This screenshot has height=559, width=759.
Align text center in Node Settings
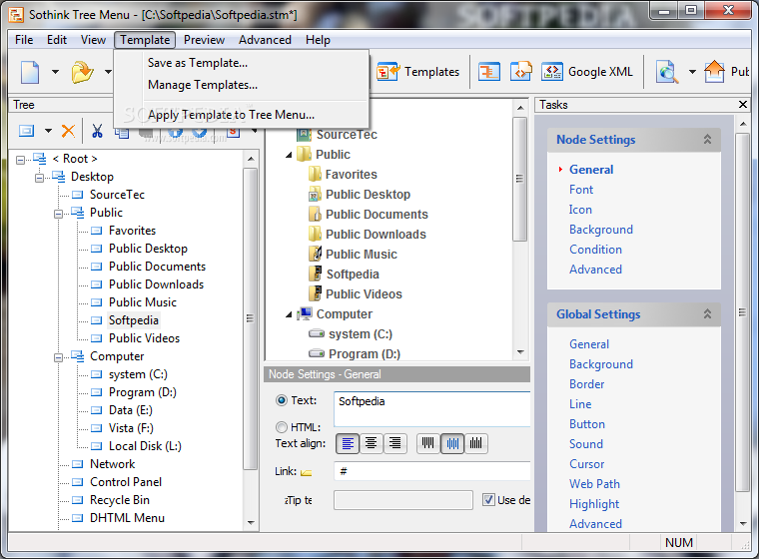tap(372, 443)
